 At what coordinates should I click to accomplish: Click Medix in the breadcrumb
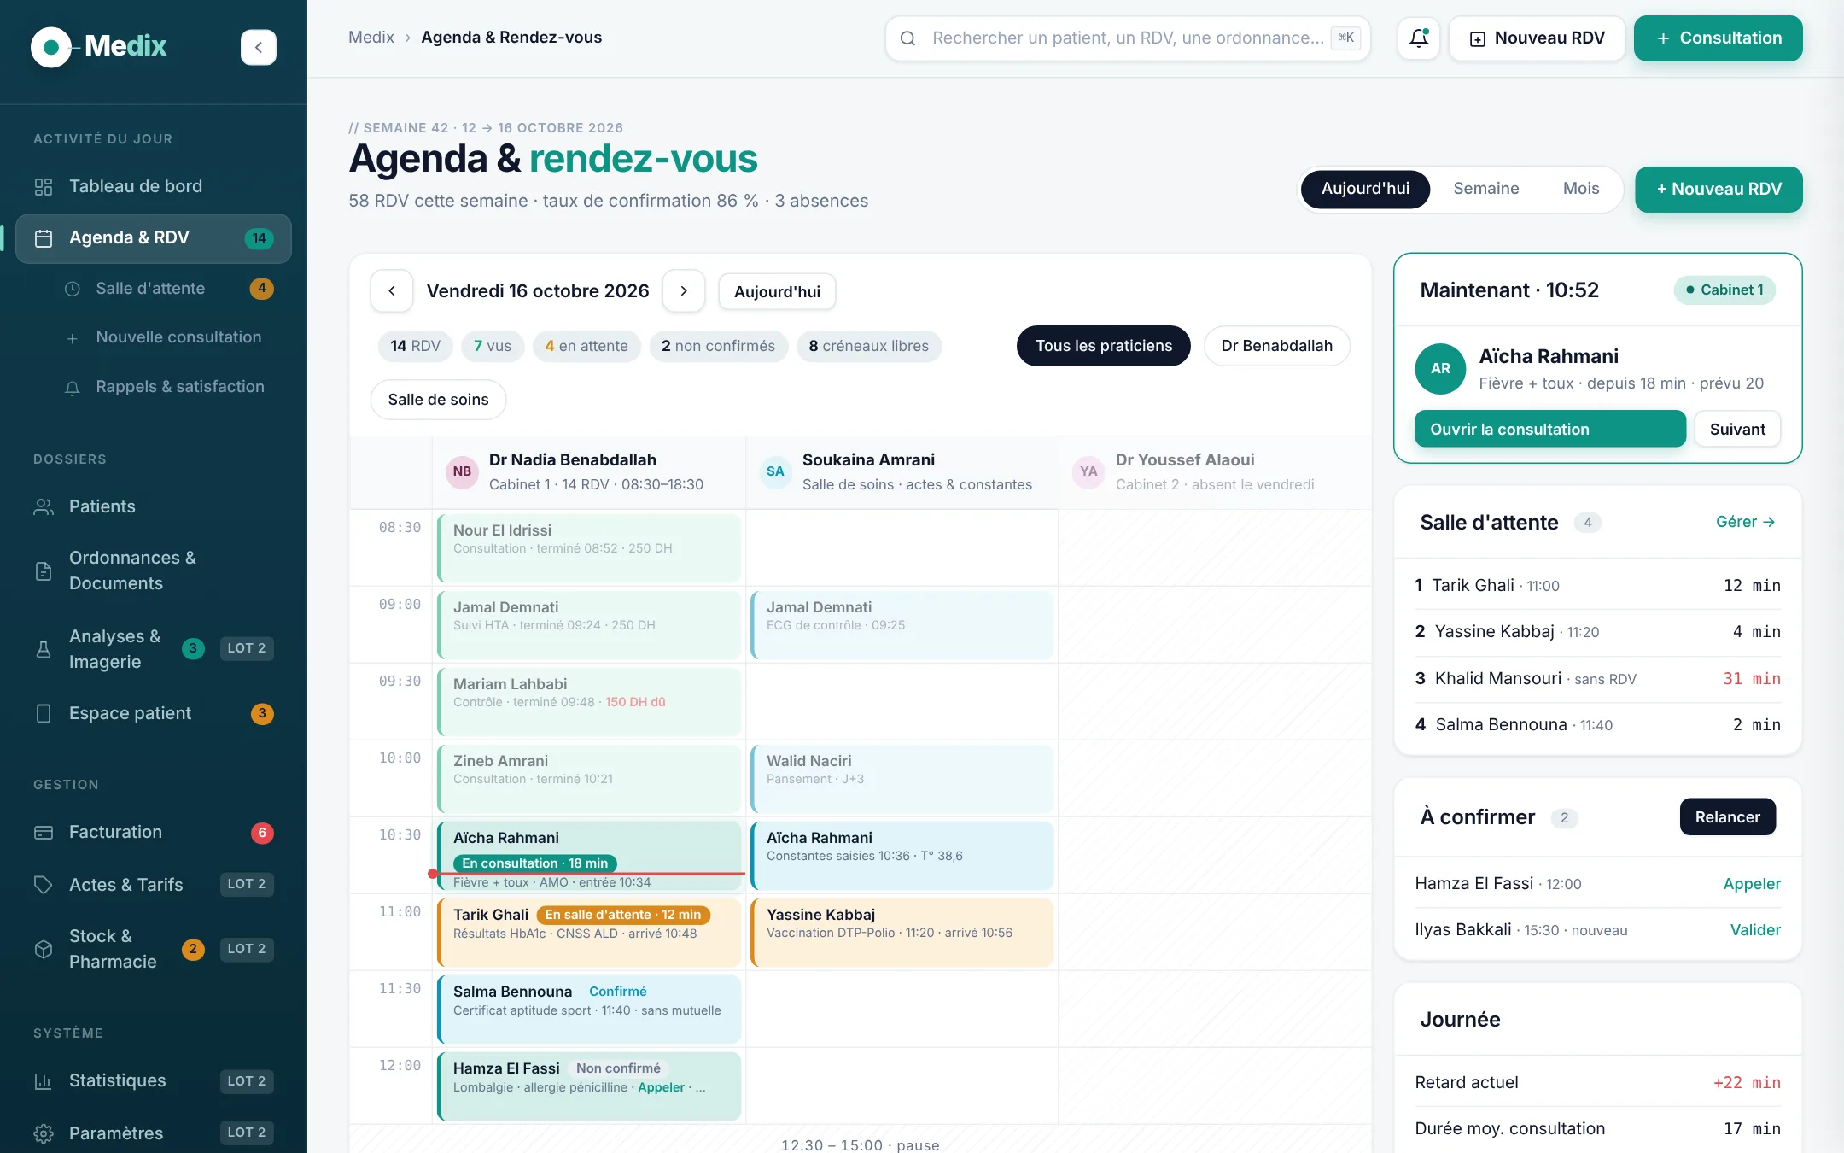tap(371, 38)
